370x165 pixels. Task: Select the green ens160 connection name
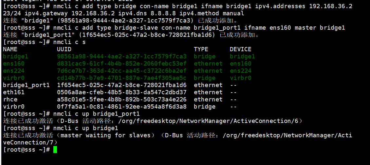point(14,64)
